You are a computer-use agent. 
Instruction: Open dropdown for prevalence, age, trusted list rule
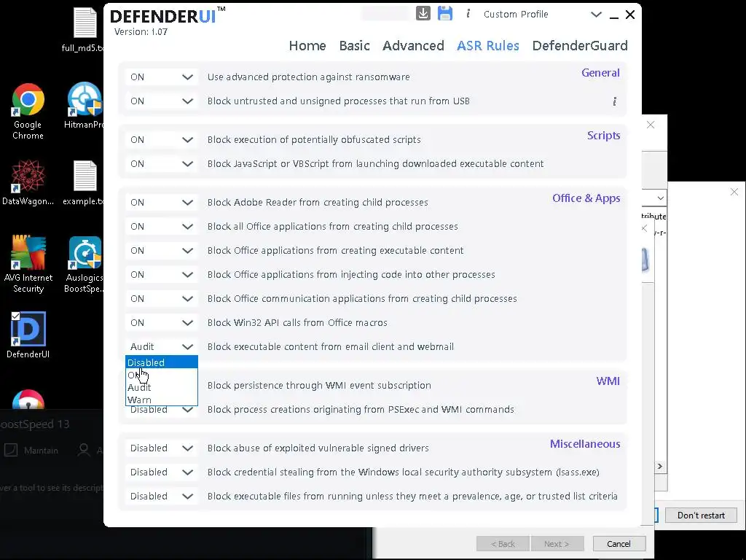click(161, 496)
